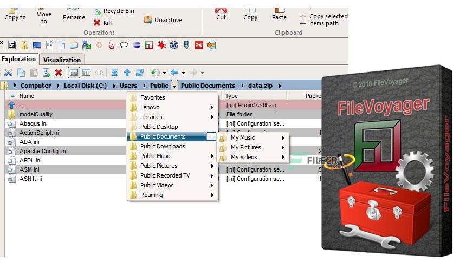Click the red square white X icon

199,45
